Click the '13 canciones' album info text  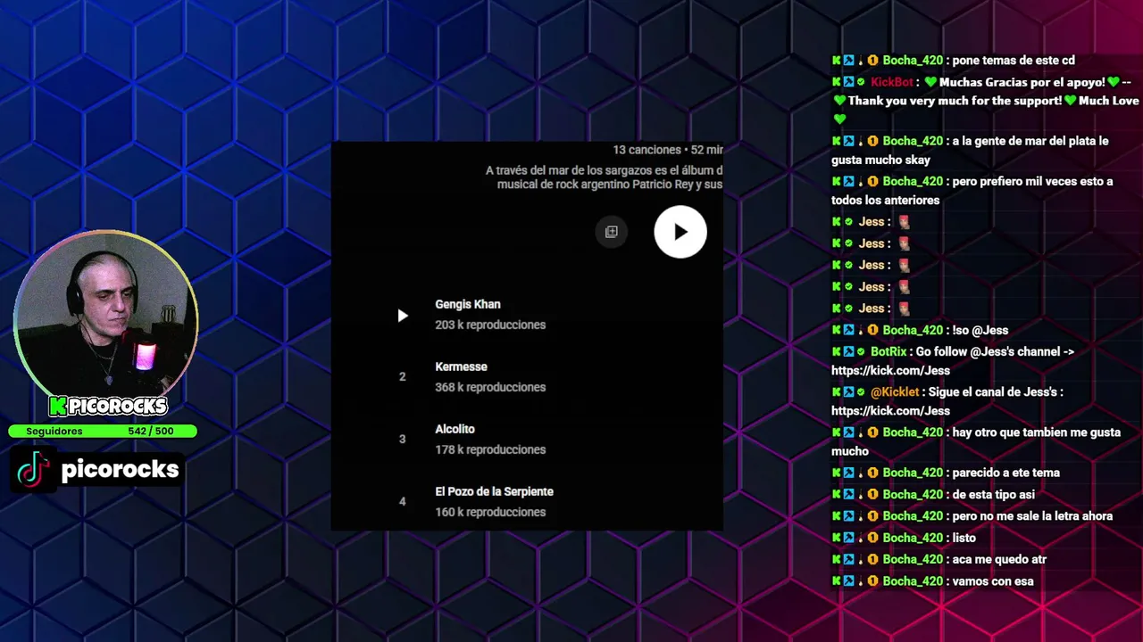(647, 150)
